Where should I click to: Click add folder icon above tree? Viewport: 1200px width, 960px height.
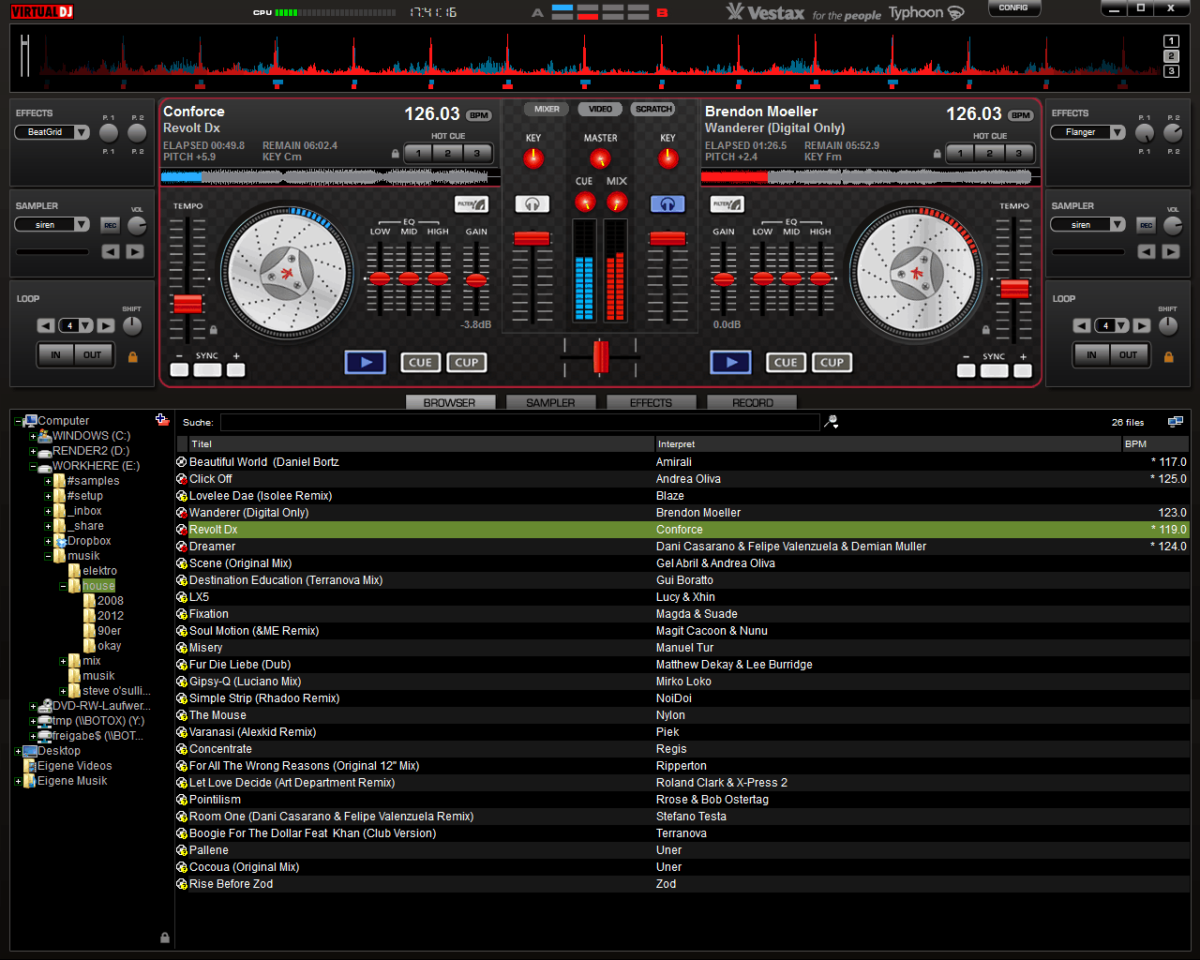pyautogui.click(x=162, y=420)
